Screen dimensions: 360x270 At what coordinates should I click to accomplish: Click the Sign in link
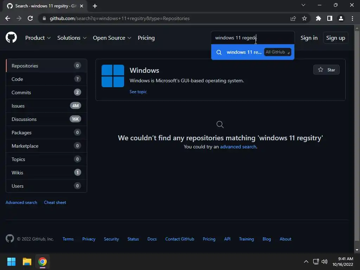click(309, 38)
